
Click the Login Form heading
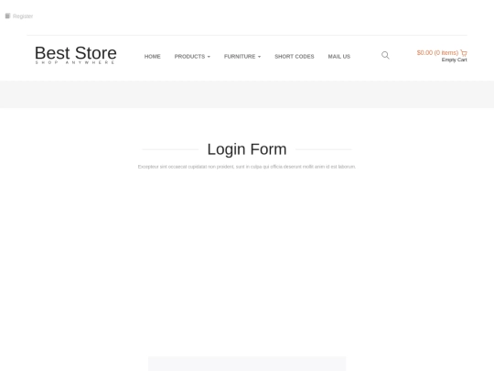tap(247, 149)
